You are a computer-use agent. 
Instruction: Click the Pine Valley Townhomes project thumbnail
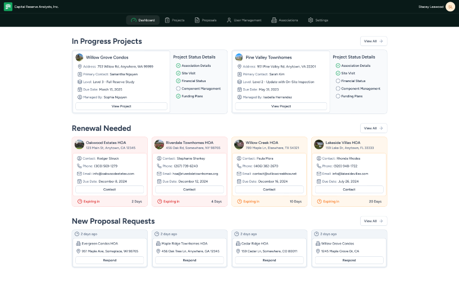coord(239,57)
